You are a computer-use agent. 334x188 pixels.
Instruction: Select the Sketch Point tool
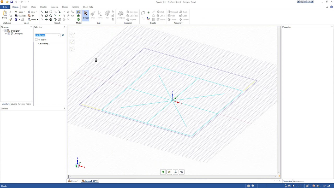click(x=59, y=16)
